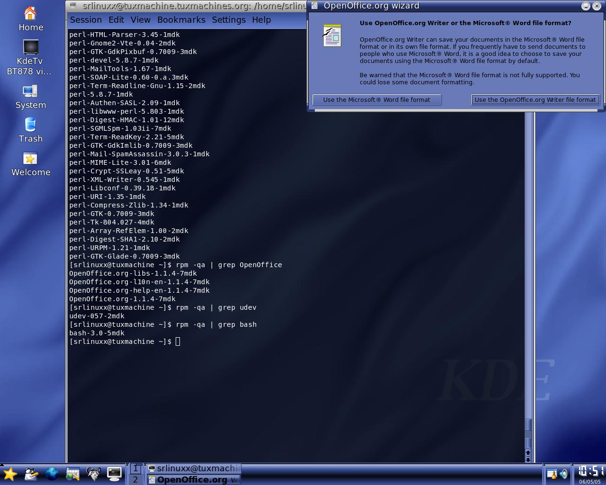Close the OpenOffice.org wizard window
The height and width of the screenshot is (485, 606).
click(597, 6)
